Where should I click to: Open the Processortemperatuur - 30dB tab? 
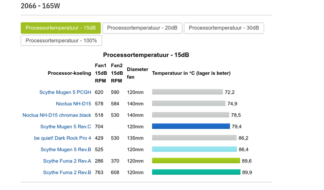pos(224,28)
